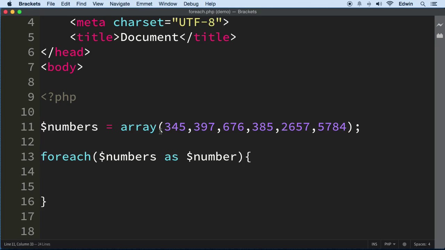This screenshot has width=445, height=250.
Task: Open the File menu
Action: pos(51,4)
